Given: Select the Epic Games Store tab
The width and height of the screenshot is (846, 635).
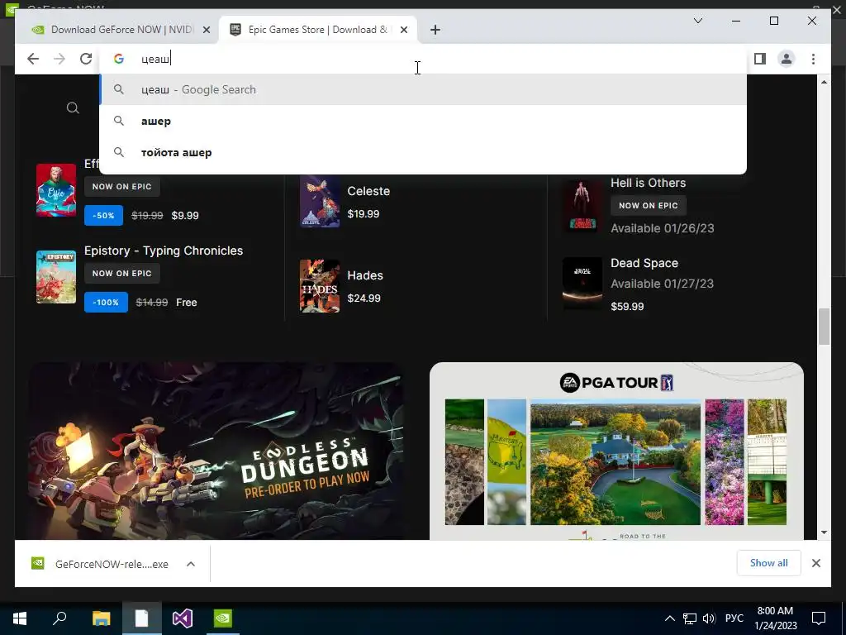Looking at the screenshot, I should point(318,30).
